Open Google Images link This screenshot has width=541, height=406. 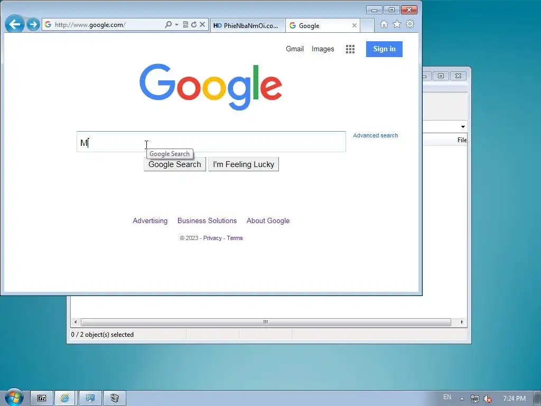323,49
